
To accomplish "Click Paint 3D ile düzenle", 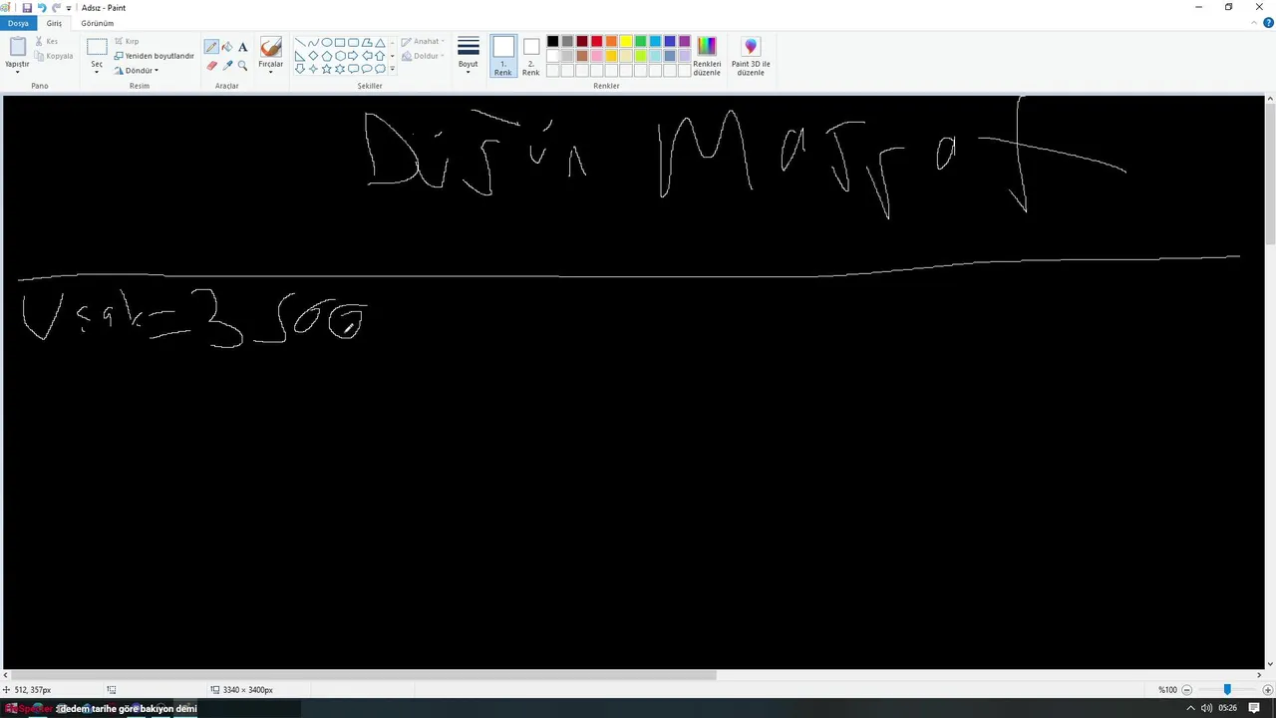I will click(x=751, y=56).
